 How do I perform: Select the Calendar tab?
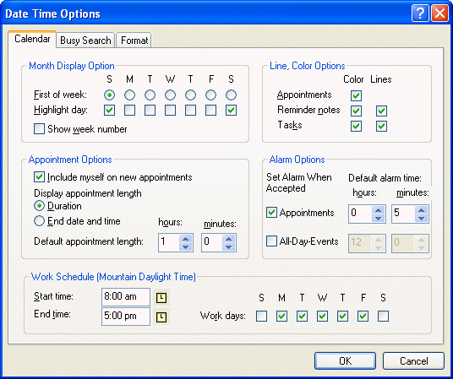(32, 39)
